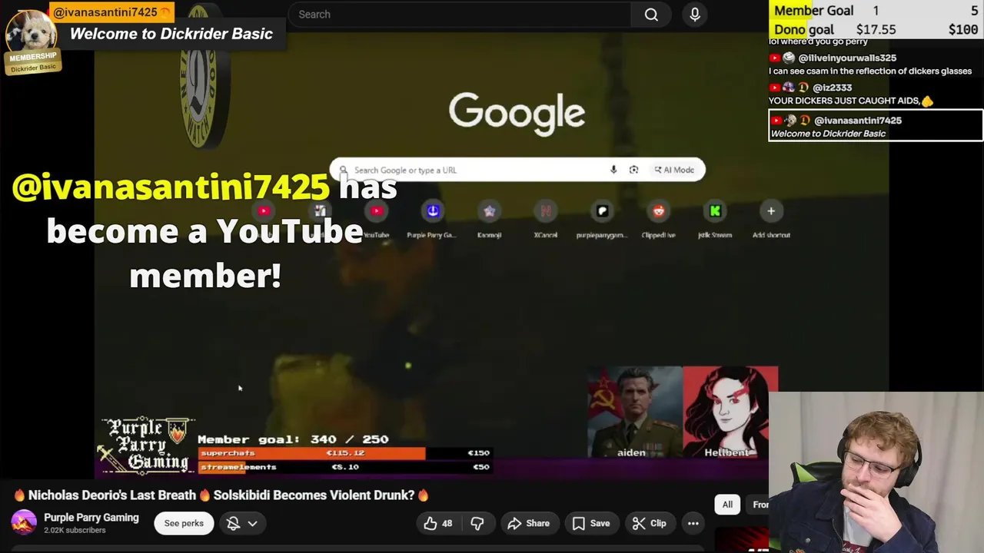Click the Dono goal $17.55 text

835,30
